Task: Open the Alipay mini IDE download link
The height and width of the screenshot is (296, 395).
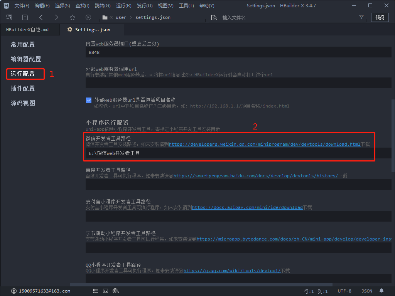Action: tap(247, 207)
